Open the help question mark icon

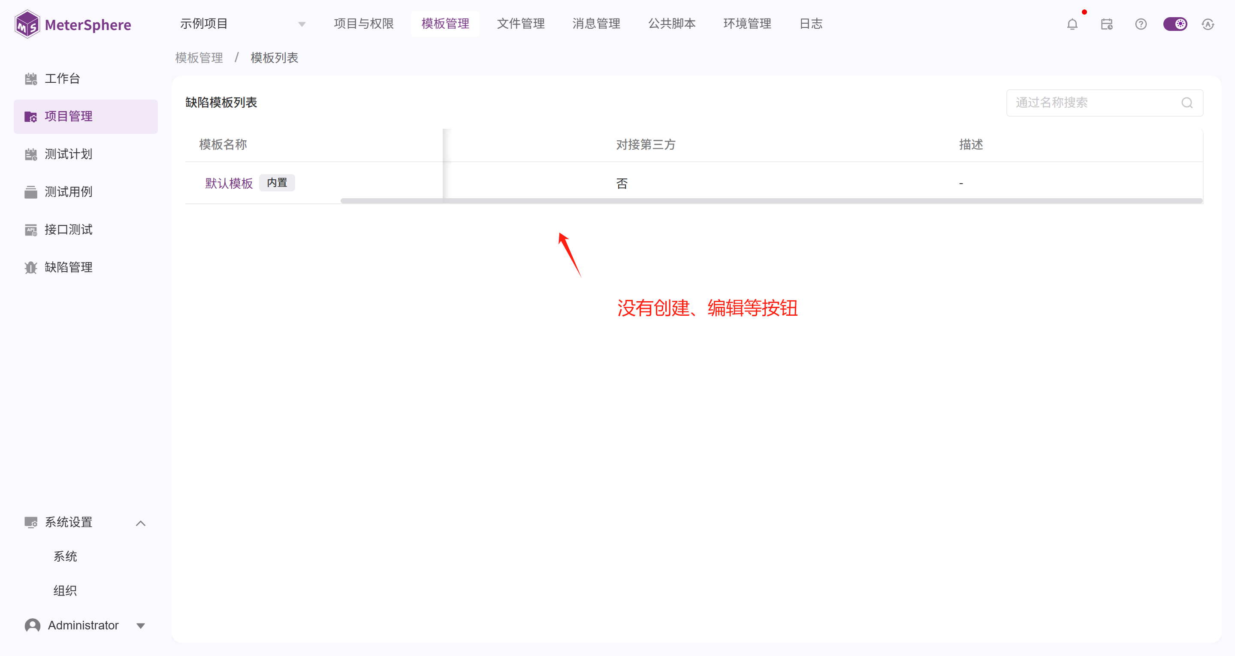pyautogui.click(x=1141, y=24)
